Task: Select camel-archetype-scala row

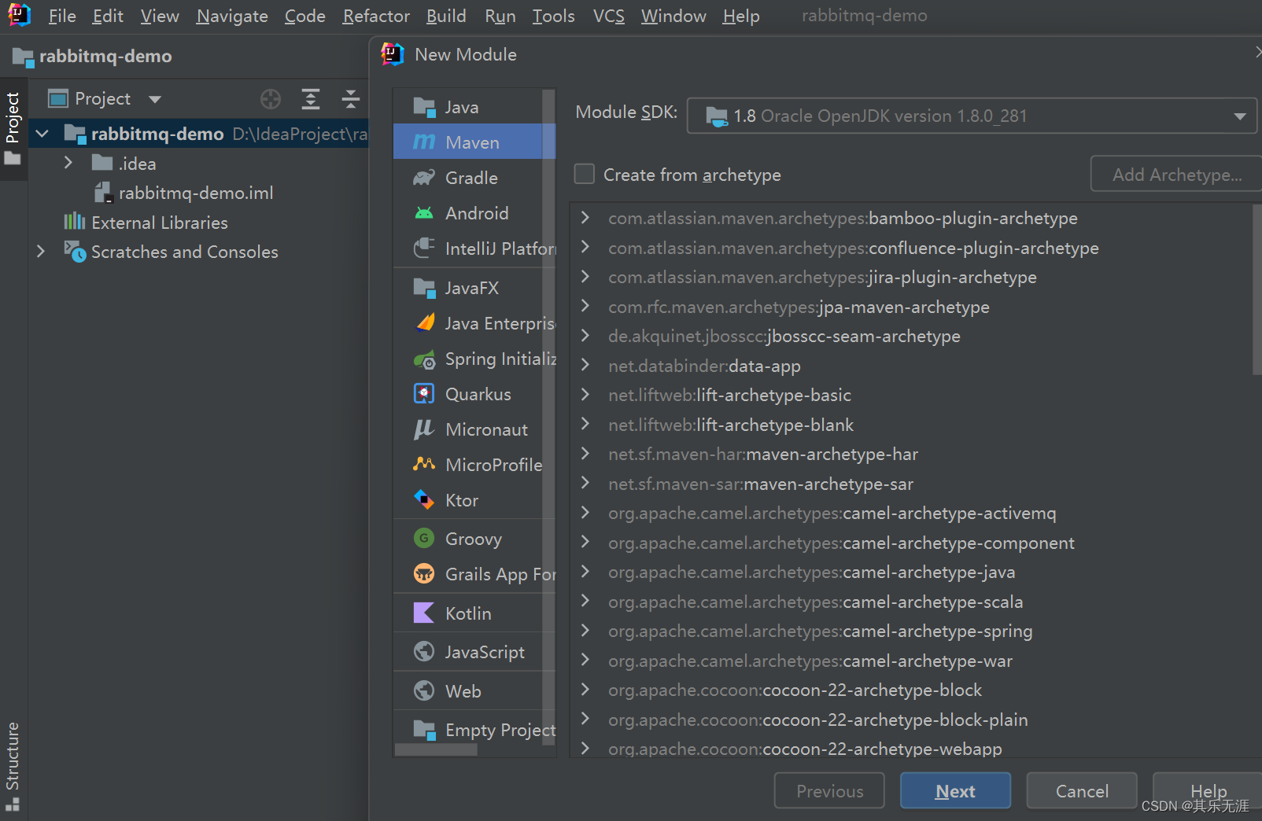Action: 913,602
